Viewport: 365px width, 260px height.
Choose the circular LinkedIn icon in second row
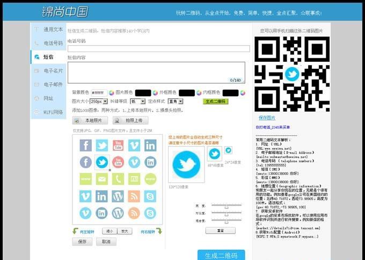(x=150, y=162)
